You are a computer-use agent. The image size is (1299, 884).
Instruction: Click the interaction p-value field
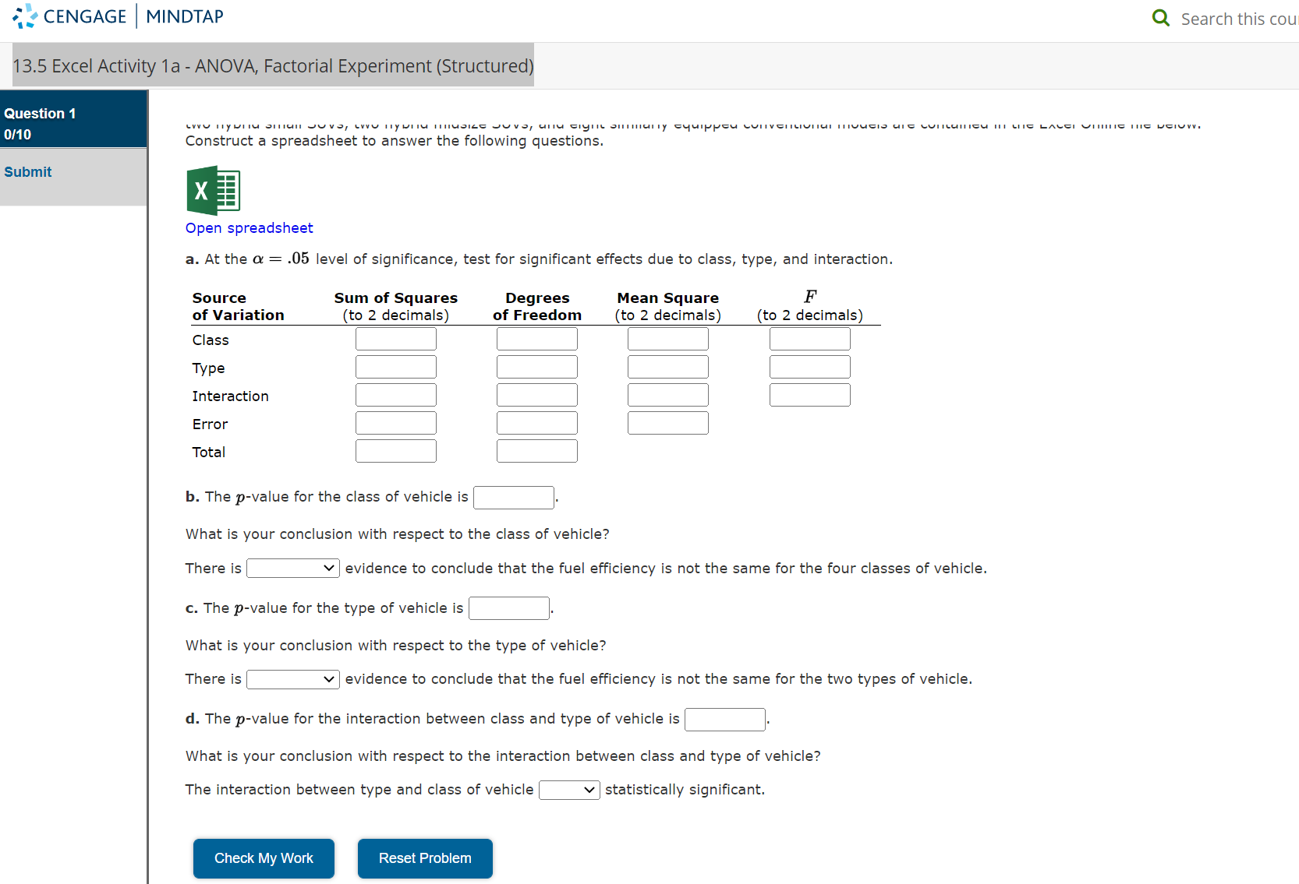(724, 719)
